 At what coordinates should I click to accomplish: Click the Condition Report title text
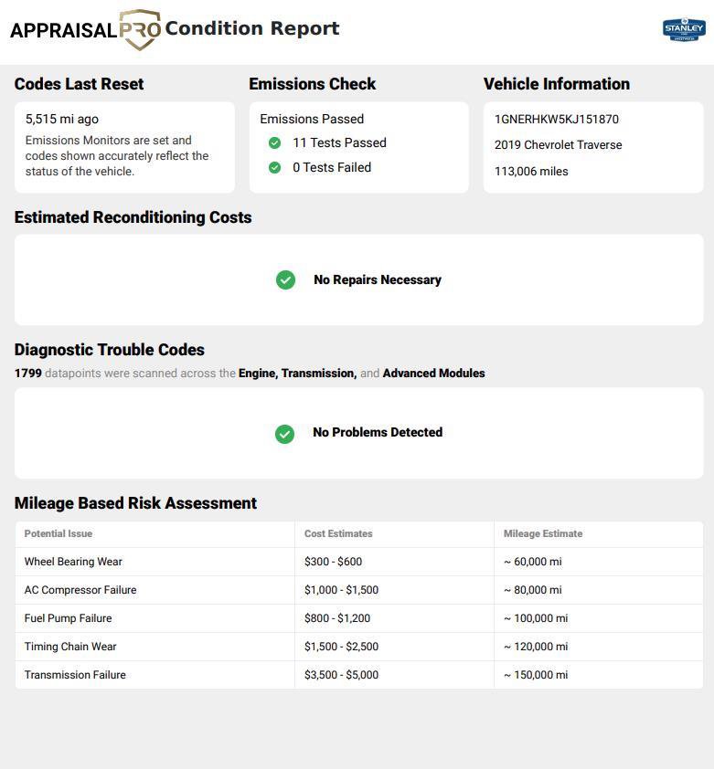252,28
